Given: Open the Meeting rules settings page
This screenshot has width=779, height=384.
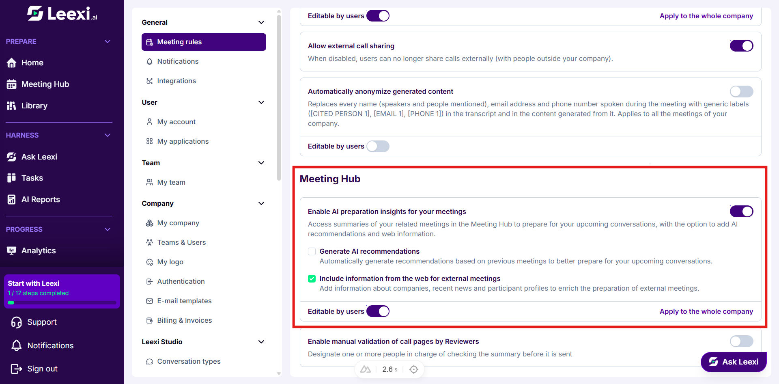Looking at the screenshot, I should coord(204,42).
